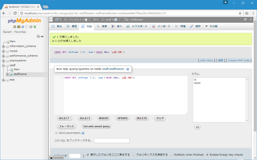Click browser bookmark star icon
Image resolution: width=257 pixels, height=160 pixels.
point(239,13)
